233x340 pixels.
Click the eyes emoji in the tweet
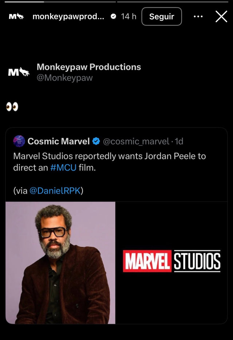point(12,107)
